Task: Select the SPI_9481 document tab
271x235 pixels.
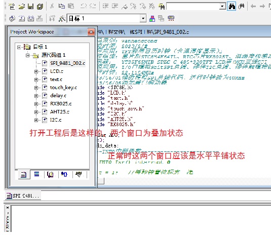Action: click(x=23, y=196)
